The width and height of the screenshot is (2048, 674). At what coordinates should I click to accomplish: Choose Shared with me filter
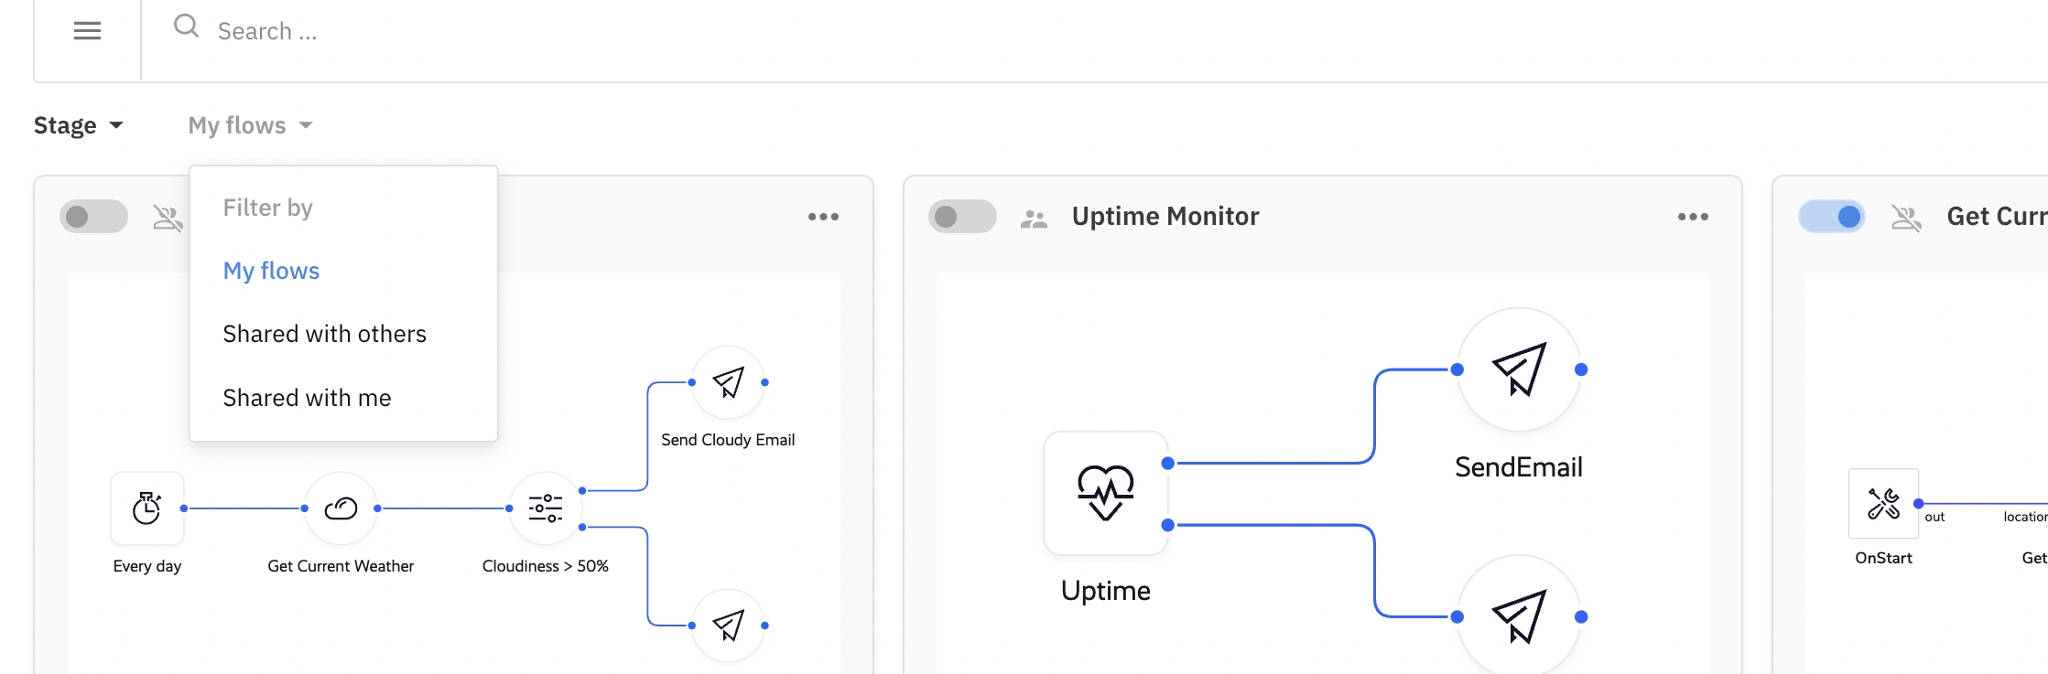click(x=307, y=398)
